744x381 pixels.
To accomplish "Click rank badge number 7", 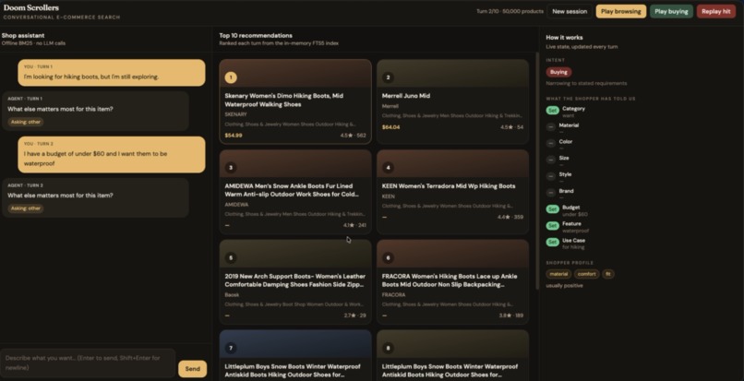I will coord(231,348).
